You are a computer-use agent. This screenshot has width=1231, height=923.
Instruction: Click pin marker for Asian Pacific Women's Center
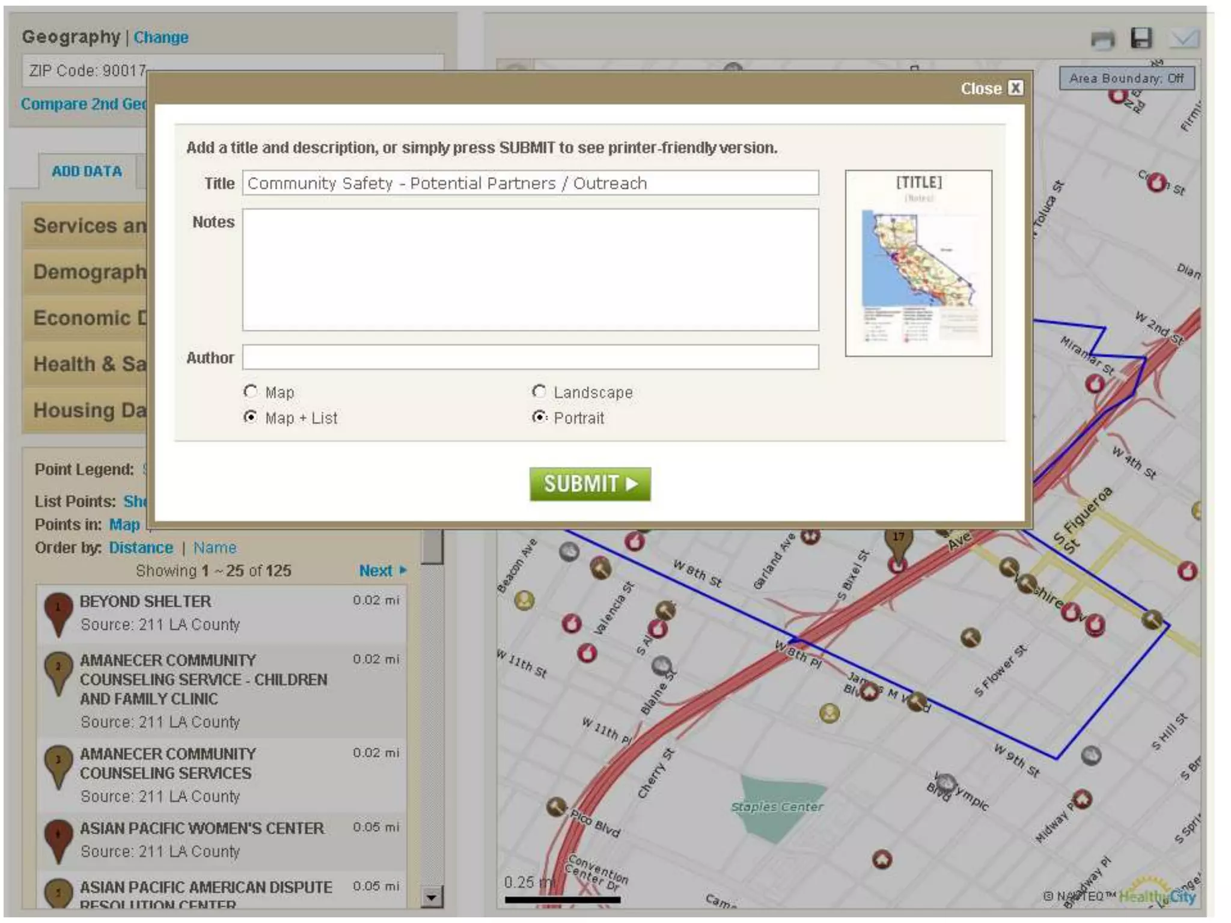pyautogui.click(x=58, y=841)
